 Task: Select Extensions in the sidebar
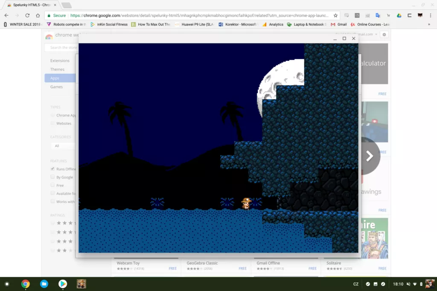click(60, 61)
